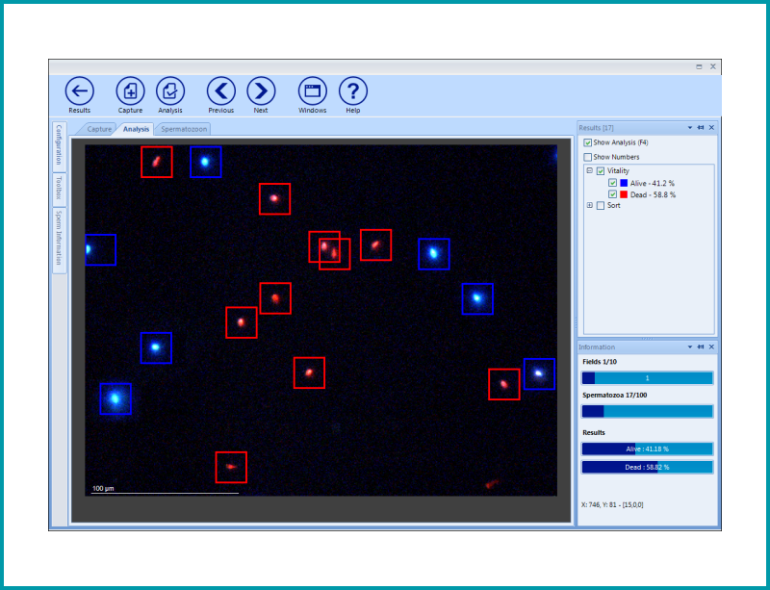The image size is (770, 590).
Task: Click the Fields 1/10 label
Action: pos(600,362)
